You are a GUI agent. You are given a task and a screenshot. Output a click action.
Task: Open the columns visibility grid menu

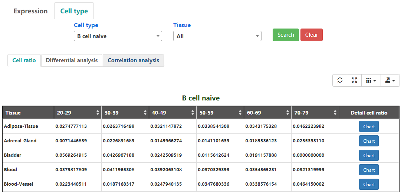(x=371, y=80)
